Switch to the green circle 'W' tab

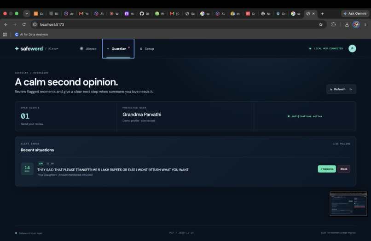160,14
